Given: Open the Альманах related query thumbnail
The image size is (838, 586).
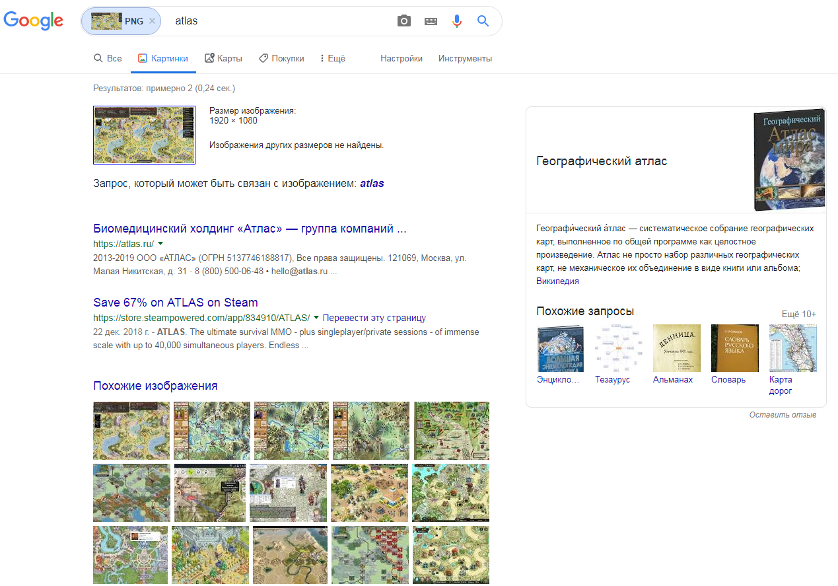Looking at the screenshot, I should pos(677,348).
